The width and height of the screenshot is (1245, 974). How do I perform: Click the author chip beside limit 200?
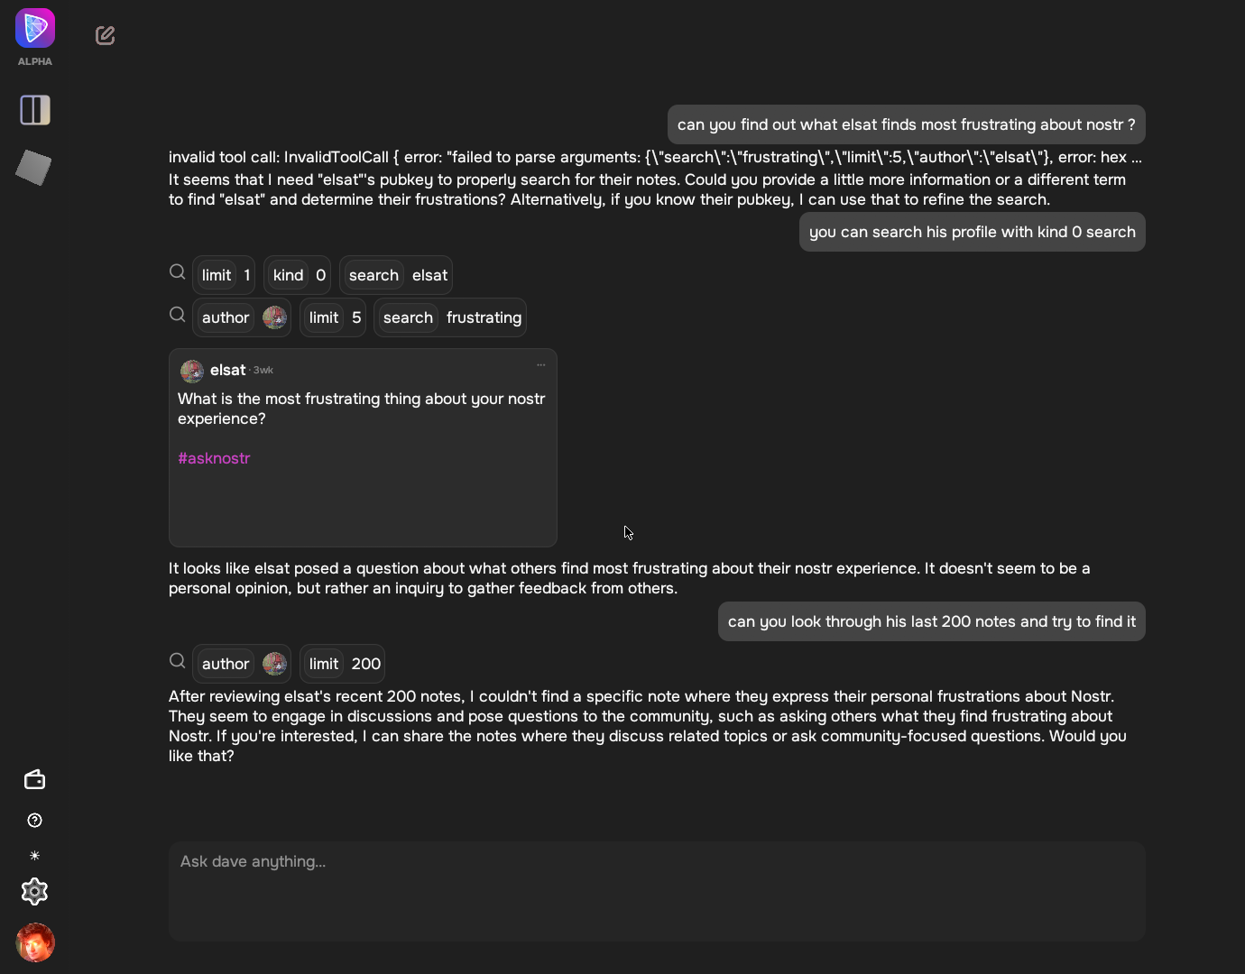242,664
